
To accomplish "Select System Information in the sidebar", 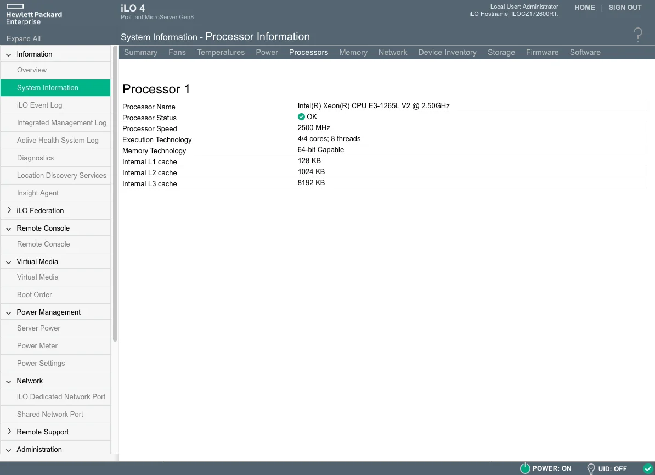I will pos(55,88).
